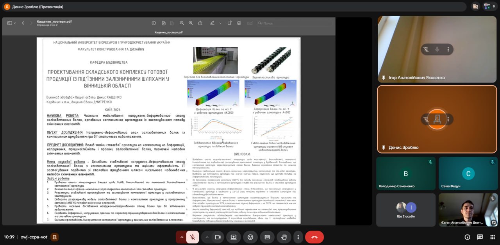
Task: Open meeting details info icon
Action: (x=467, y=237)
